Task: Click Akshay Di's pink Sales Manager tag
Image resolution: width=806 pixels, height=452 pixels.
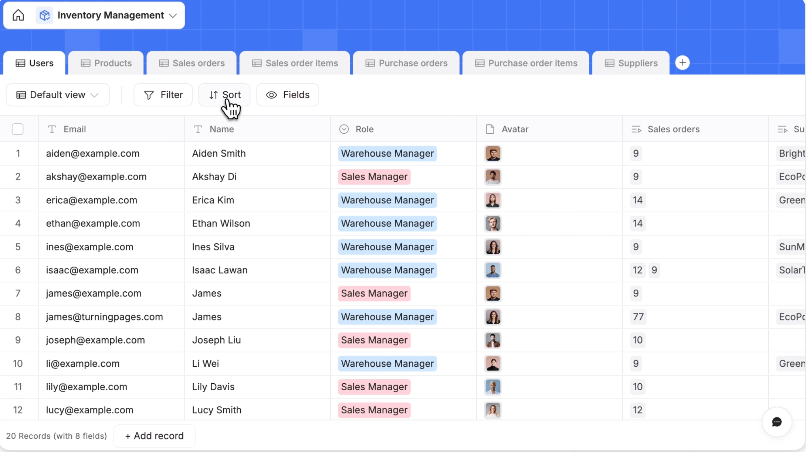Action: 374,177
